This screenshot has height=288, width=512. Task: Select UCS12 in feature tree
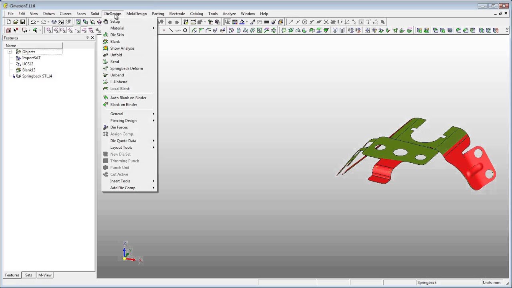click(28, 64)
